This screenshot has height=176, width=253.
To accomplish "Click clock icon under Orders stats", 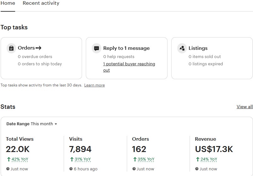I will tap(134, 169).
